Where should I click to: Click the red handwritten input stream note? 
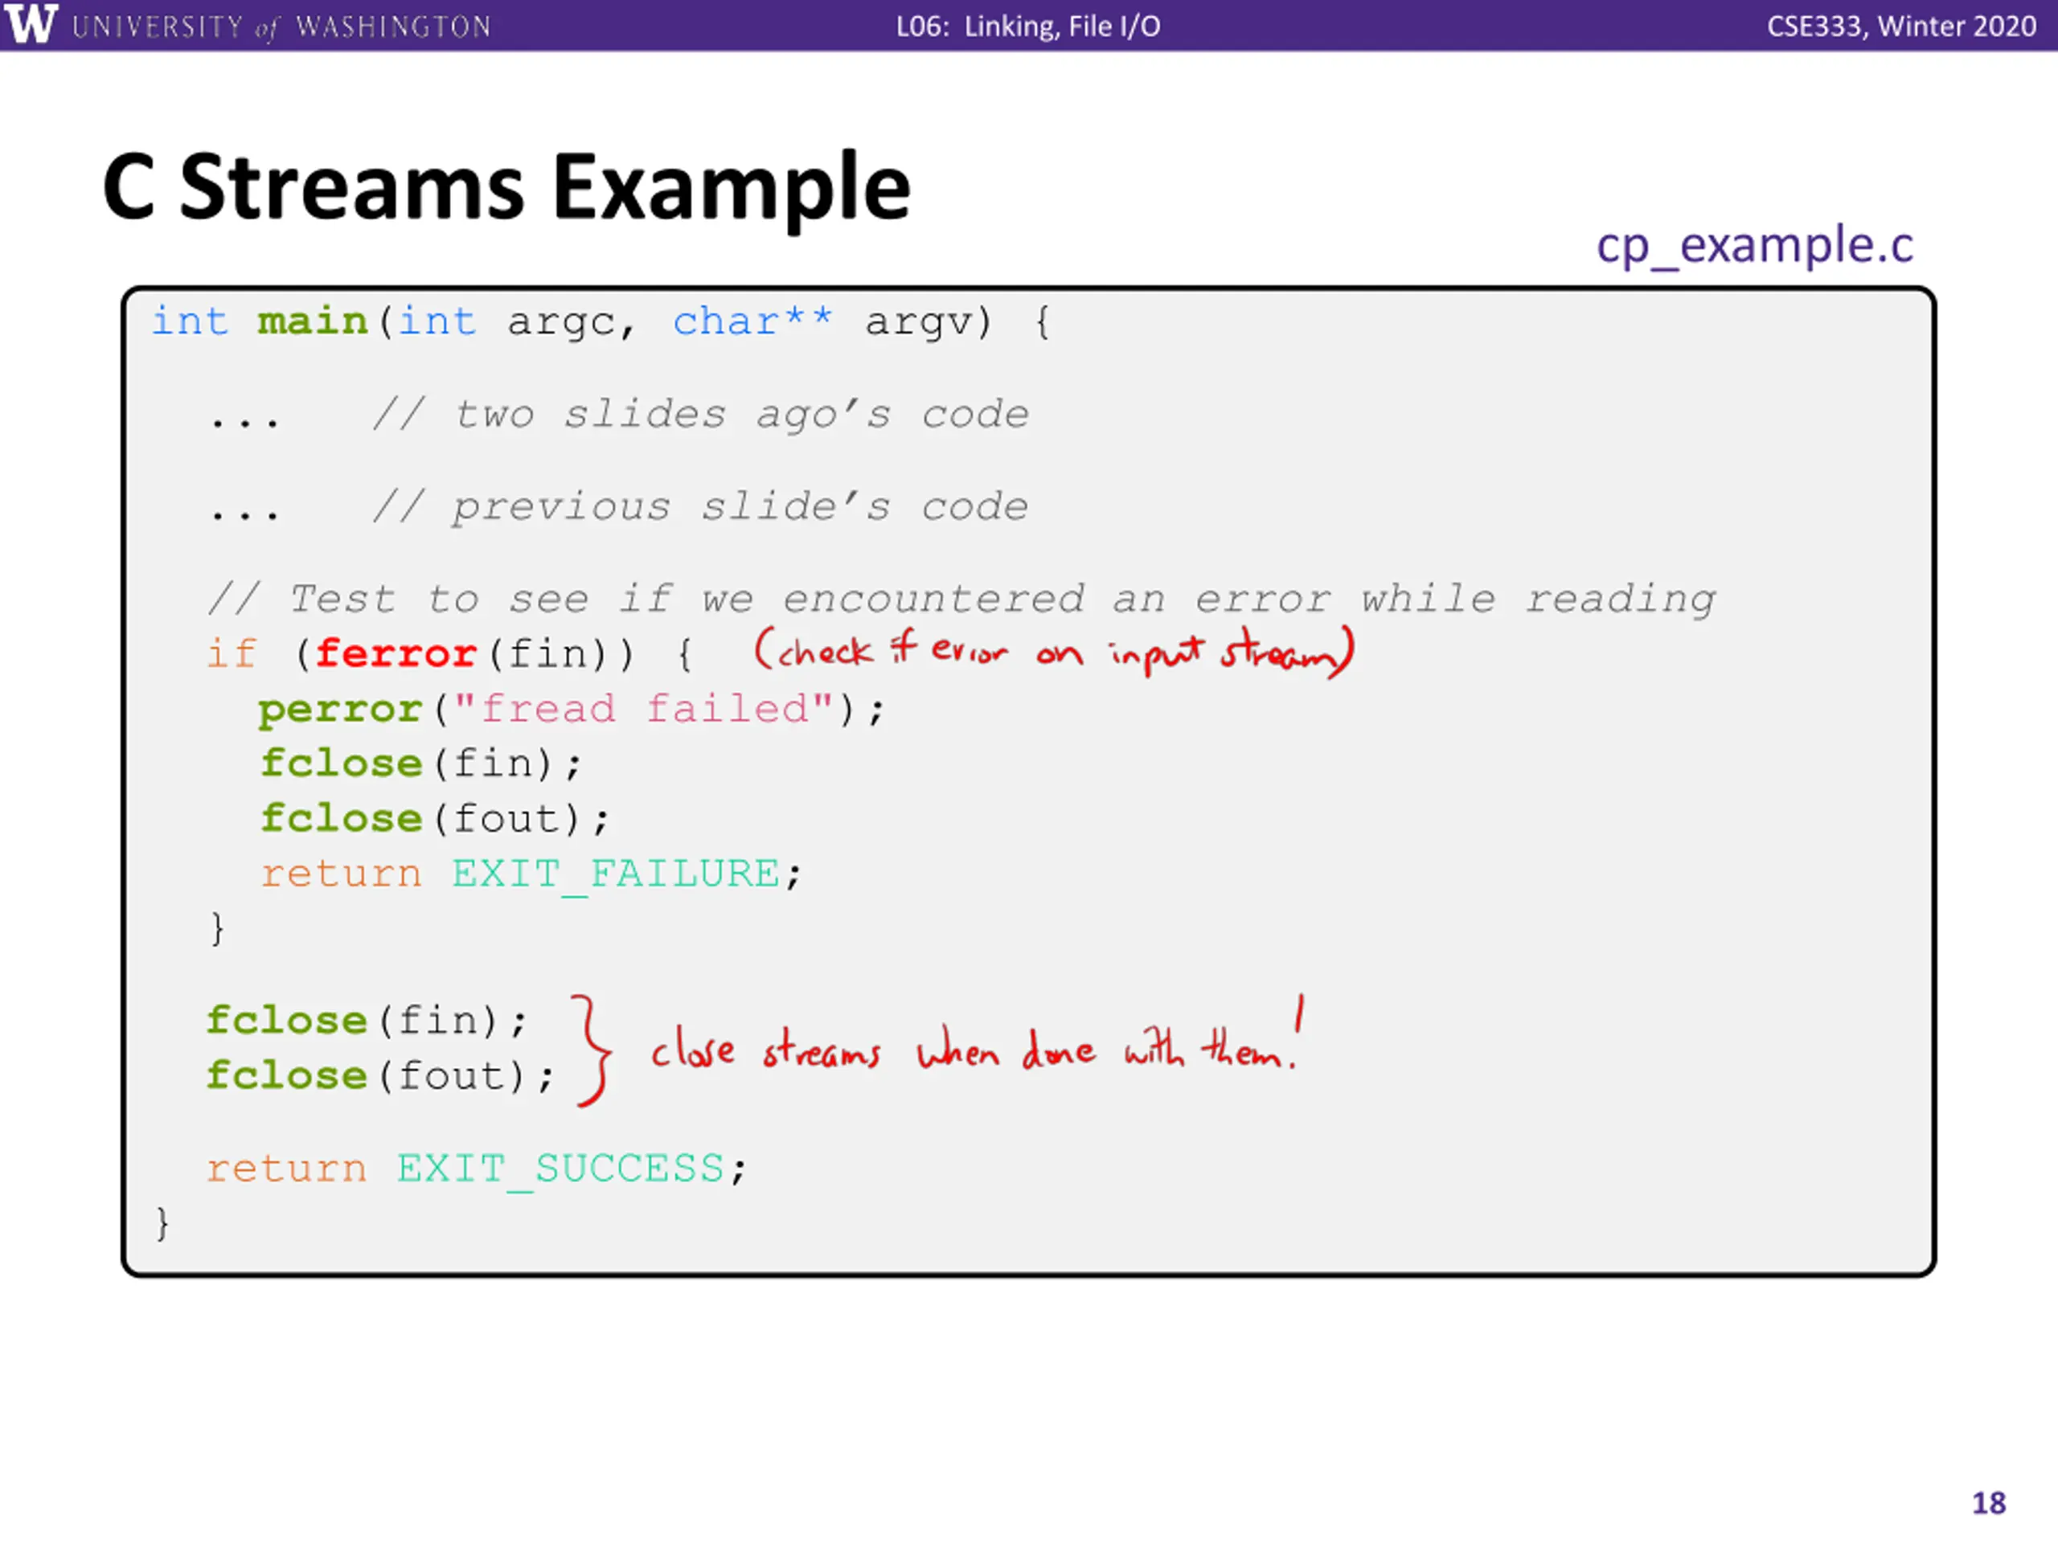pos(1053,650)
